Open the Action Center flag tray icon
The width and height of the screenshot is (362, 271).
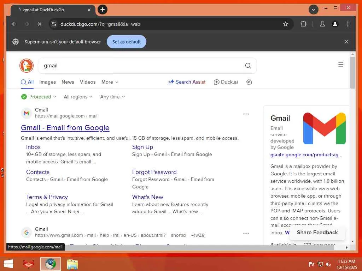311,264
